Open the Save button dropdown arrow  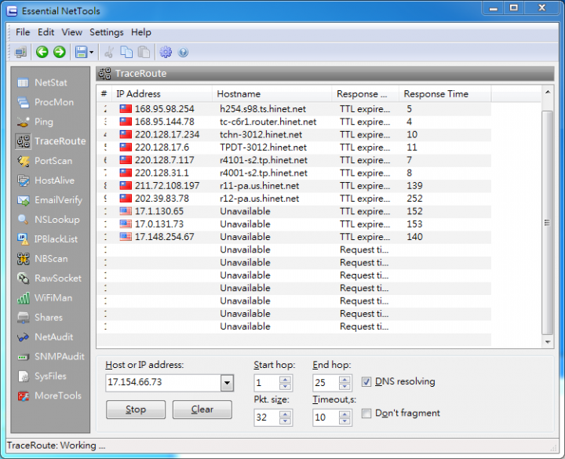pyautogui.click(x=92, y=53)
